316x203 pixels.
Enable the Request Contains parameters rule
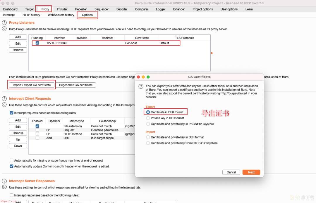pos(37,130)
